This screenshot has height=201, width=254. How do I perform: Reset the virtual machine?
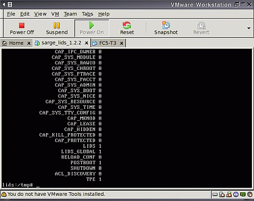coord(127,28)
